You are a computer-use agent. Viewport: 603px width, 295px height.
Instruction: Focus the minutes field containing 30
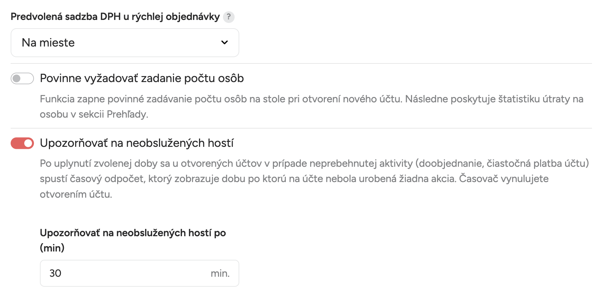[139, 273]
